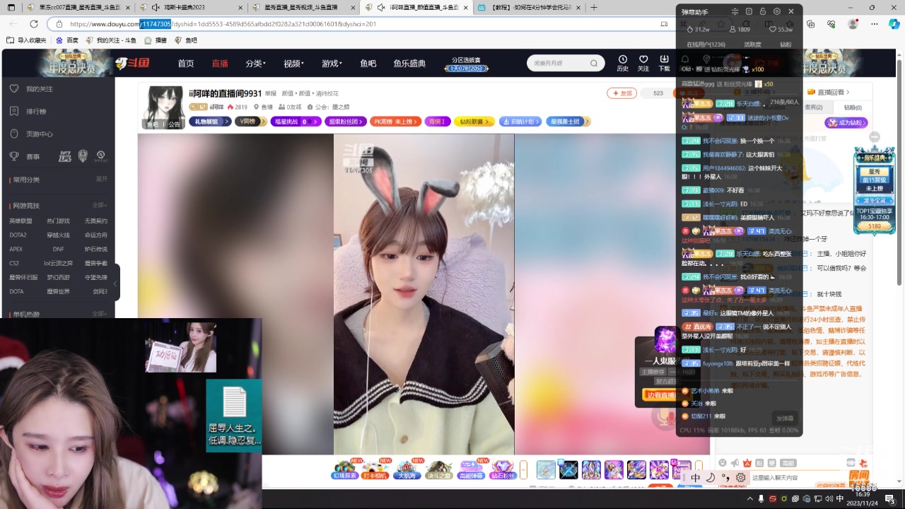
Task: Open list icon in 弹幕助手 header
Action: point(749,12)
